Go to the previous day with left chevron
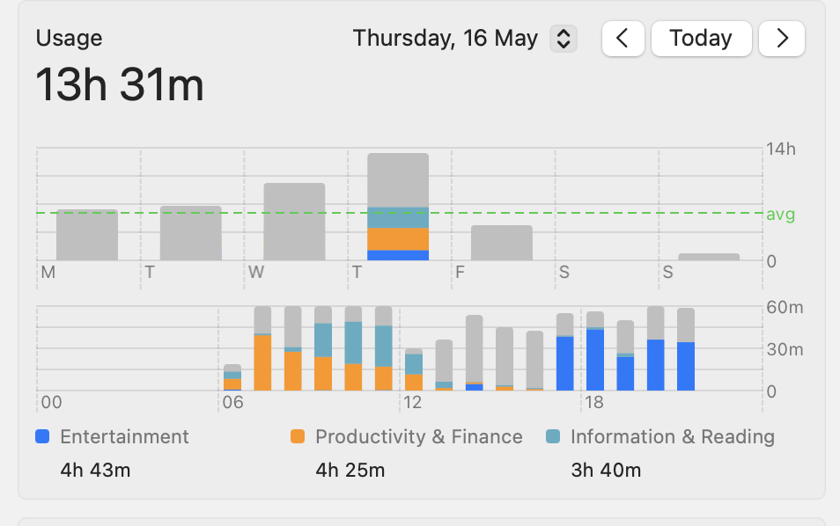840x526 pixels. coord(623,39)
